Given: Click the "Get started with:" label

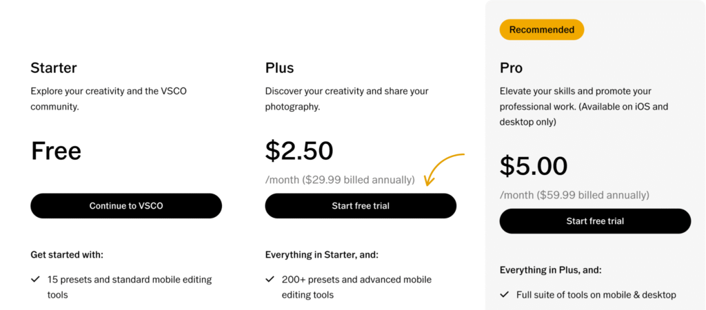Looking at the screenshot, I should (67, 255).
